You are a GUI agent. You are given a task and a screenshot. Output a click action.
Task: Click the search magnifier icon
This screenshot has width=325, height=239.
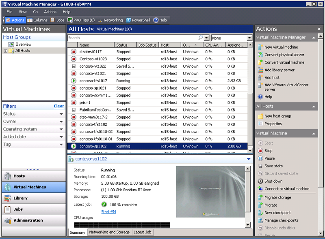pyautogui.click(x=200, y=38)
